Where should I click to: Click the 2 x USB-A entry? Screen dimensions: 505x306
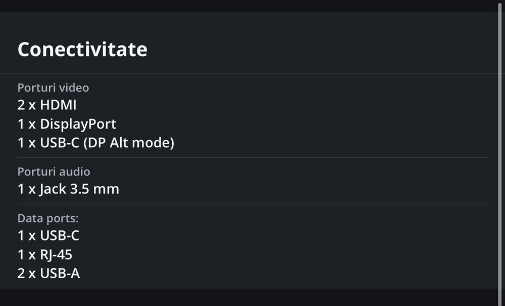coord(48,273)
